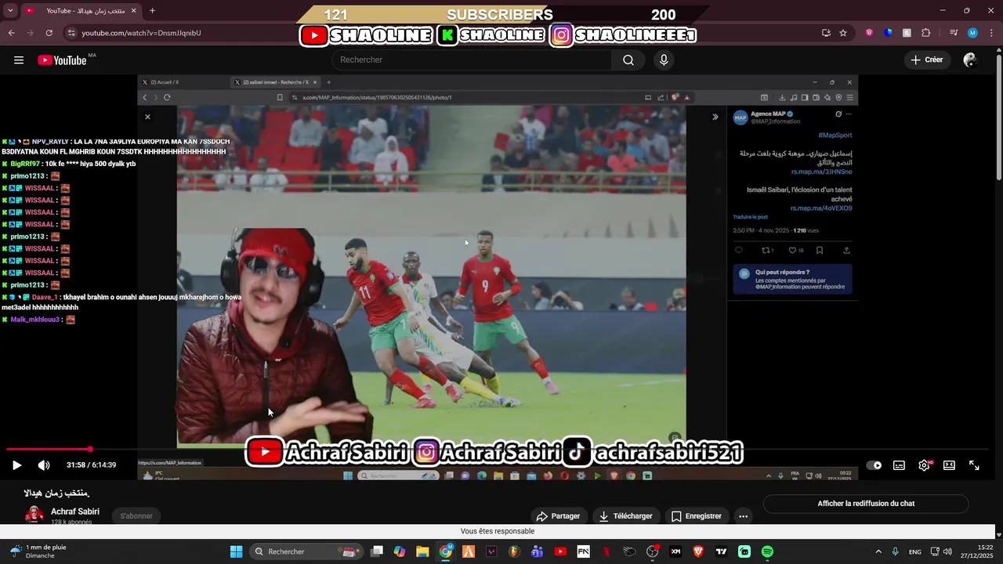
Task: Mute the video volume
Action: [44, 465]
